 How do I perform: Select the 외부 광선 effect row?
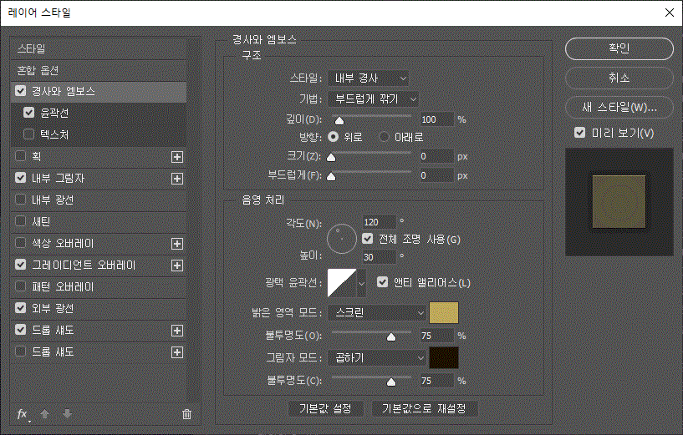click(x=99, y=308)
